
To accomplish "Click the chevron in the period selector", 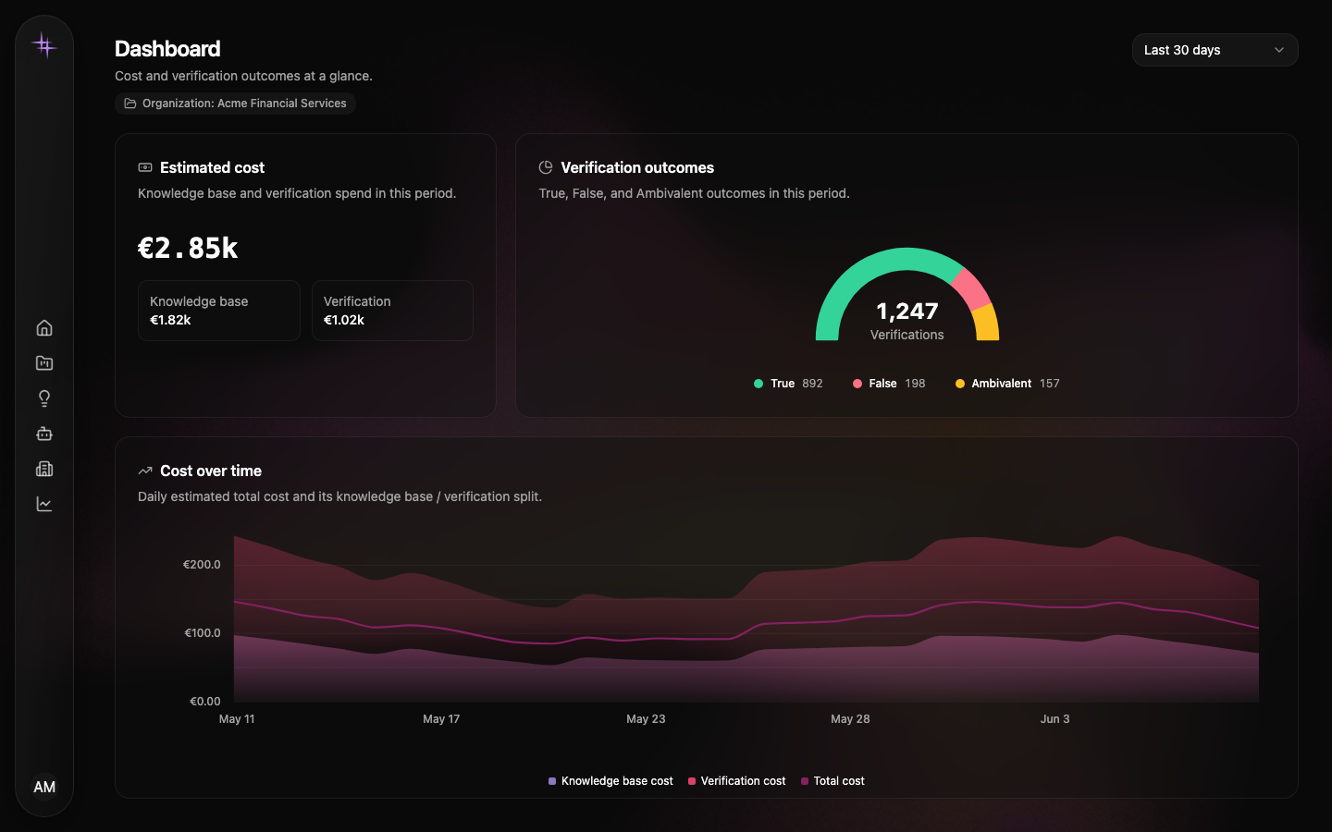I will click(x=1279, y=50).
